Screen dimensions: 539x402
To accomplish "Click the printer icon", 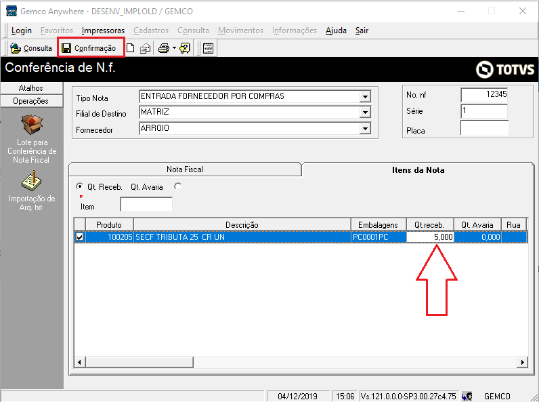I will [x=164, y=48].
